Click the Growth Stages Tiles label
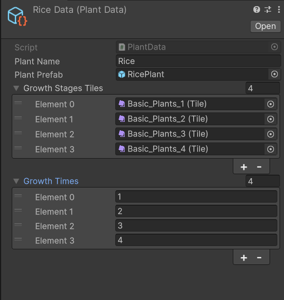The height and width of the screenshot is (300, 284). pyautogui.click(x=63, y=88)
